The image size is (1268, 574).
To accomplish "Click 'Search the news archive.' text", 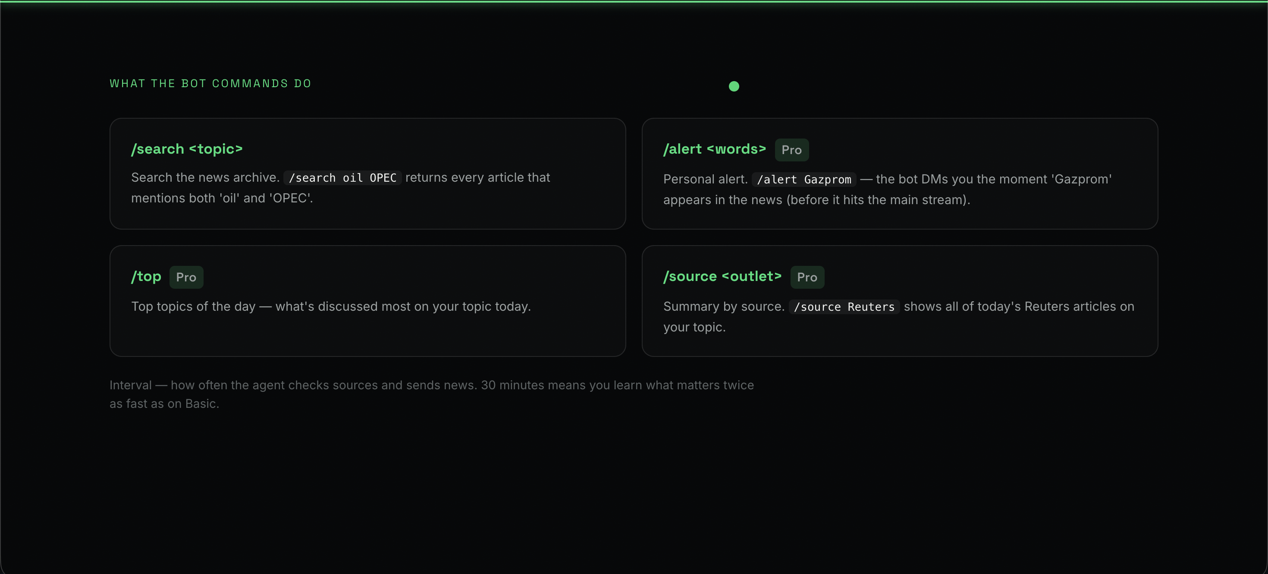I will 205,177.
